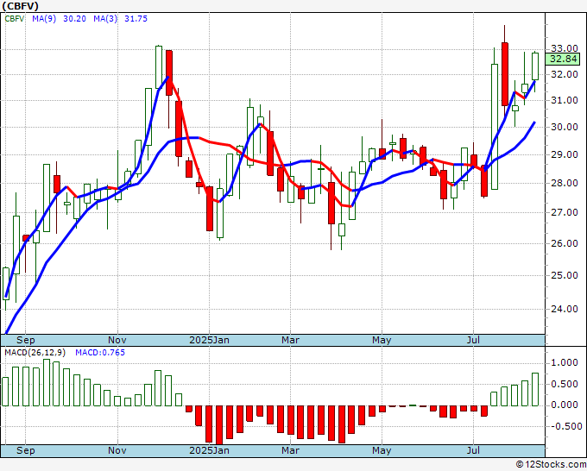This screenshot has width=587, height=471.
Task: Click the Nov label on price chart axis
Action: [x=117, y=340]
